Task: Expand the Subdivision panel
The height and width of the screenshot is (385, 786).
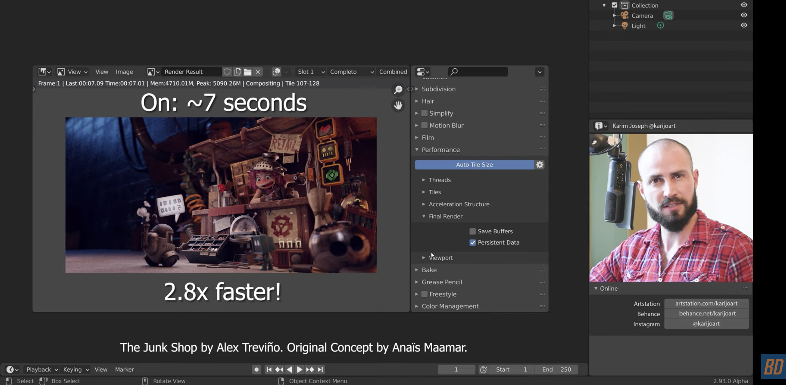Action: (417, 89)
